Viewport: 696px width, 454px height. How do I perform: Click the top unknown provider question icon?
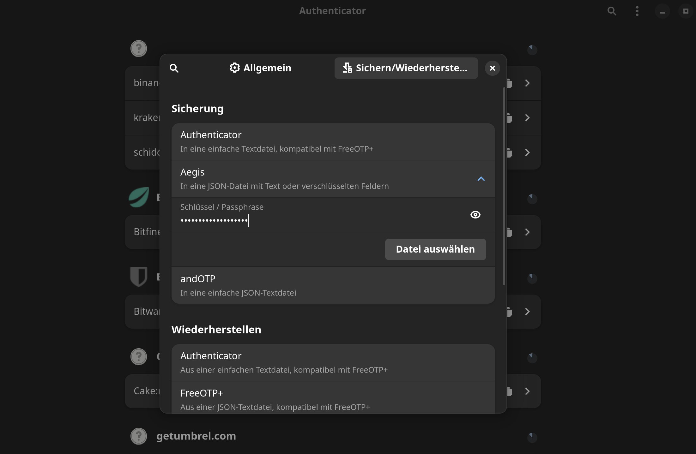(x=139, y=49)
